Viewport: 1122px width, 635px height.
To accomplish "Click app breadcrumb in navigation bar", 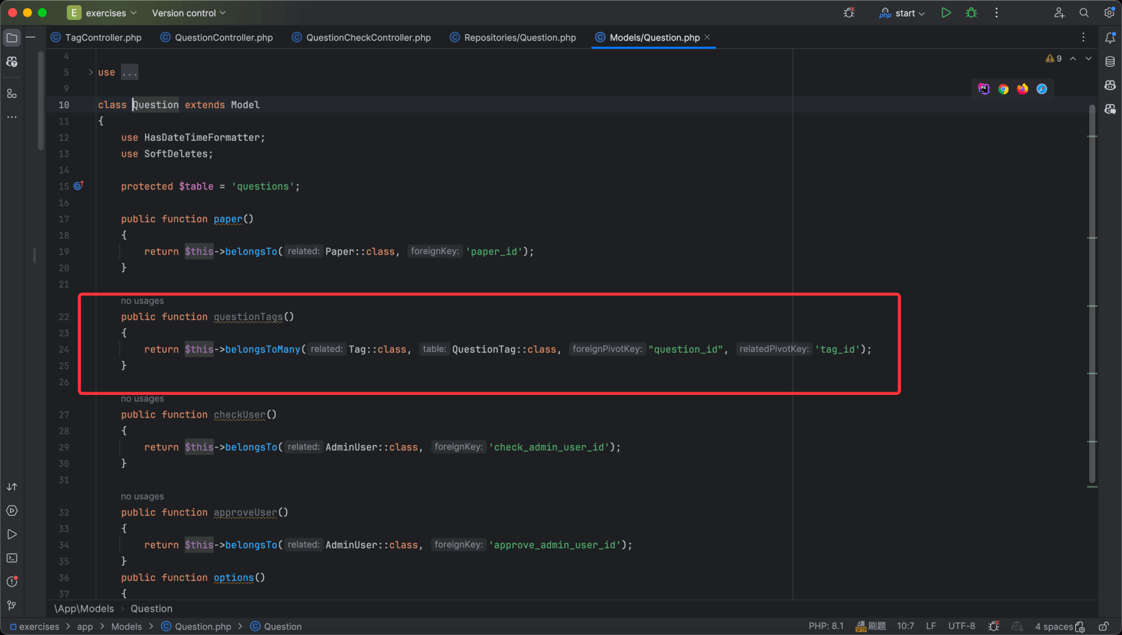I will point(85,626).
